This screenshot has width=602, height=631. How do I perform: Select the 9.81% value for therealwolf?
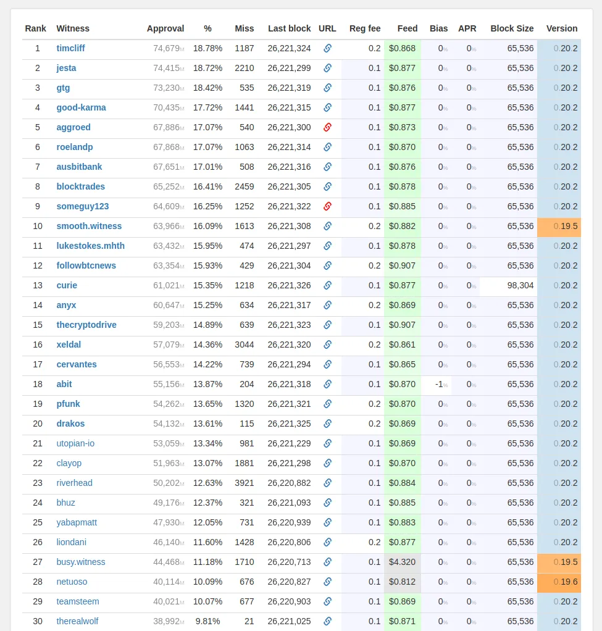(207, 621)
